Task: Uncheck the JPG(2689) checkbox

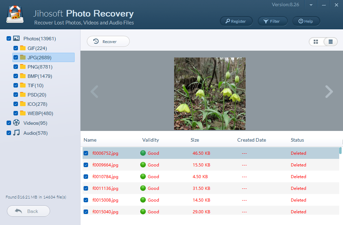Action: pyautogui.click(x=16, y=58)
